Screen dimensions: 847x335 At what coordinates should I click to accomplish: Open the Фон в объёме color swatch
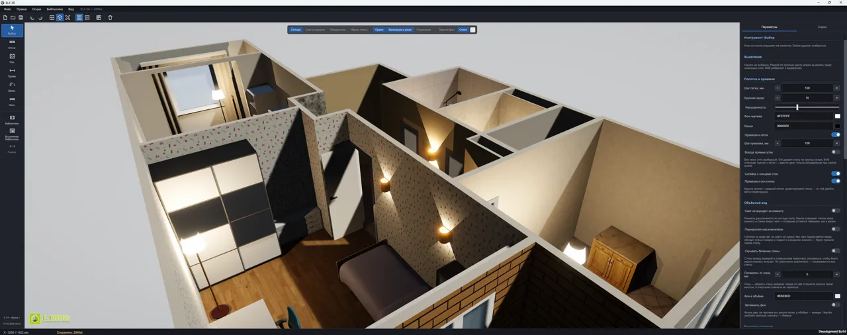pos(837,296)
